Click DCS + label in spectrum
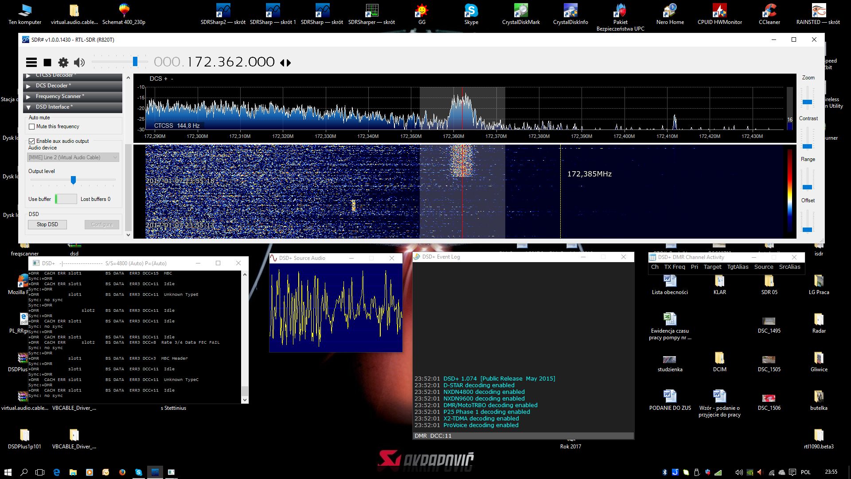 click(x=159, y=79)
